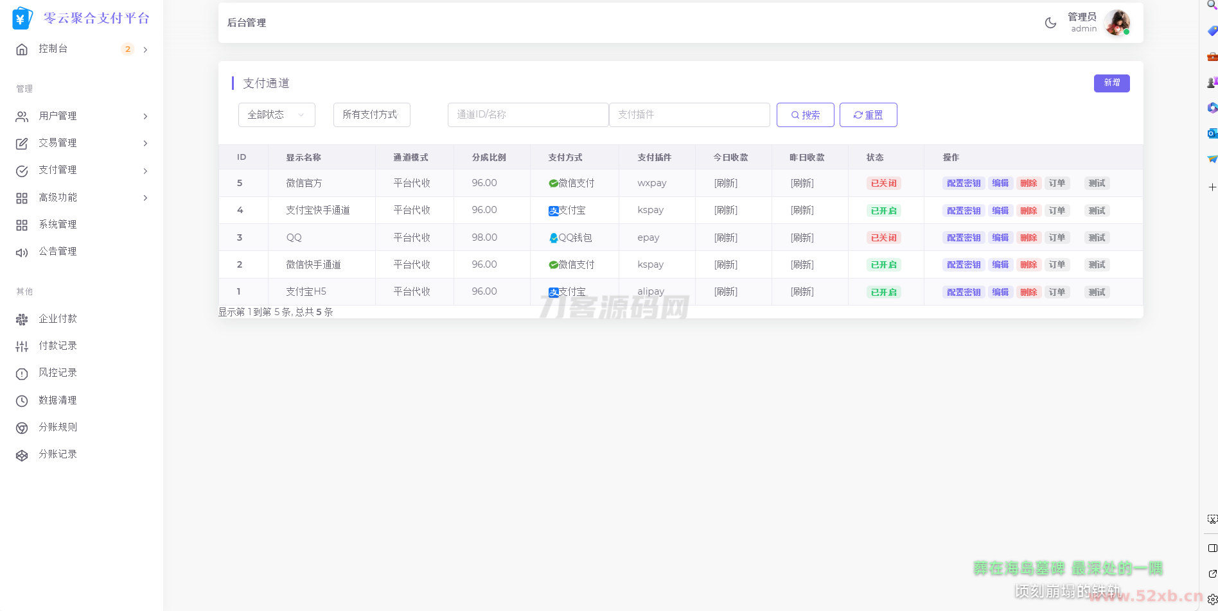
Task: Click the admin avatar picture
Action: pos(1116,23)
